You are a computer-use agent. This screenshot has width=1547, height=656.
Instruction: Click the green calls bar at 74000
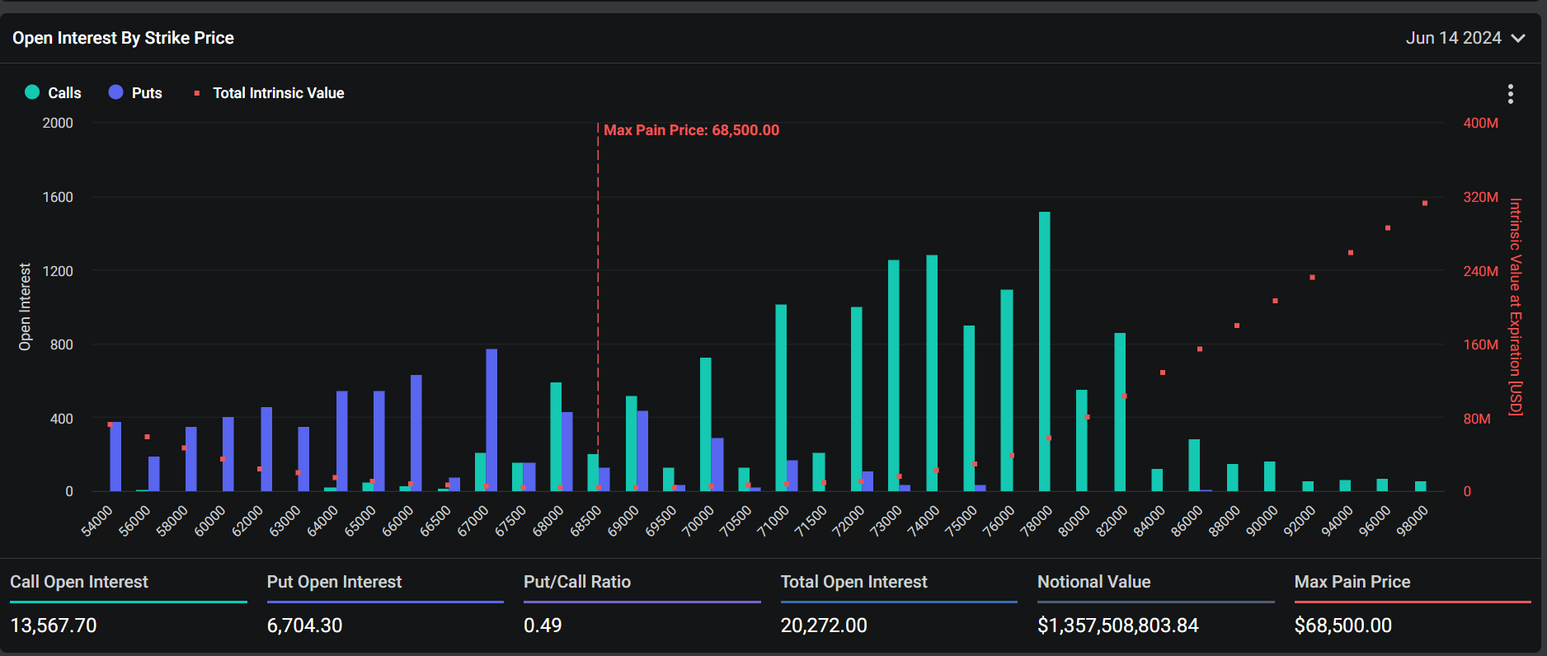pyautogui.click(x=932, y=373)
